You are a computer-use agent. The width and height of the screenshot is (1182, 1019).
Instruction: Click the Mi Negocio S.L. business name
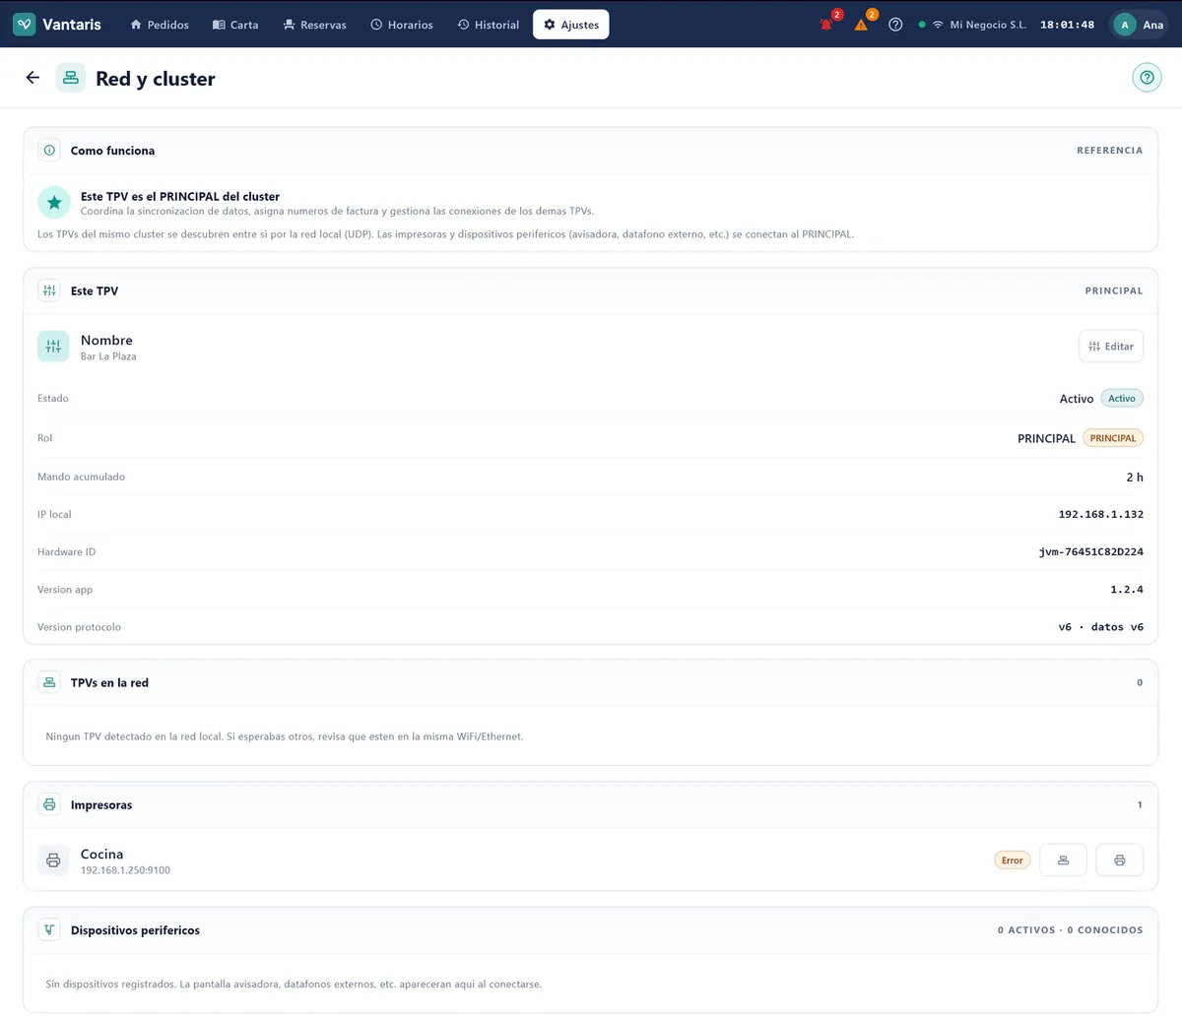988,25
